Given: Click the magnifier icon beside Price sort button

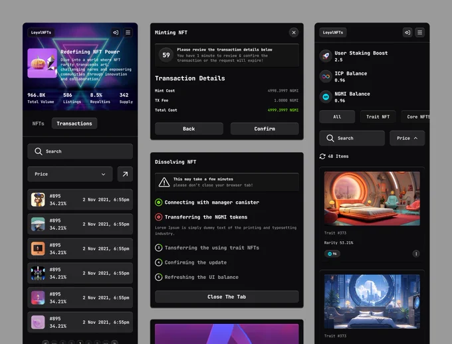Looking at the screenshot, I should click(330, 138).
